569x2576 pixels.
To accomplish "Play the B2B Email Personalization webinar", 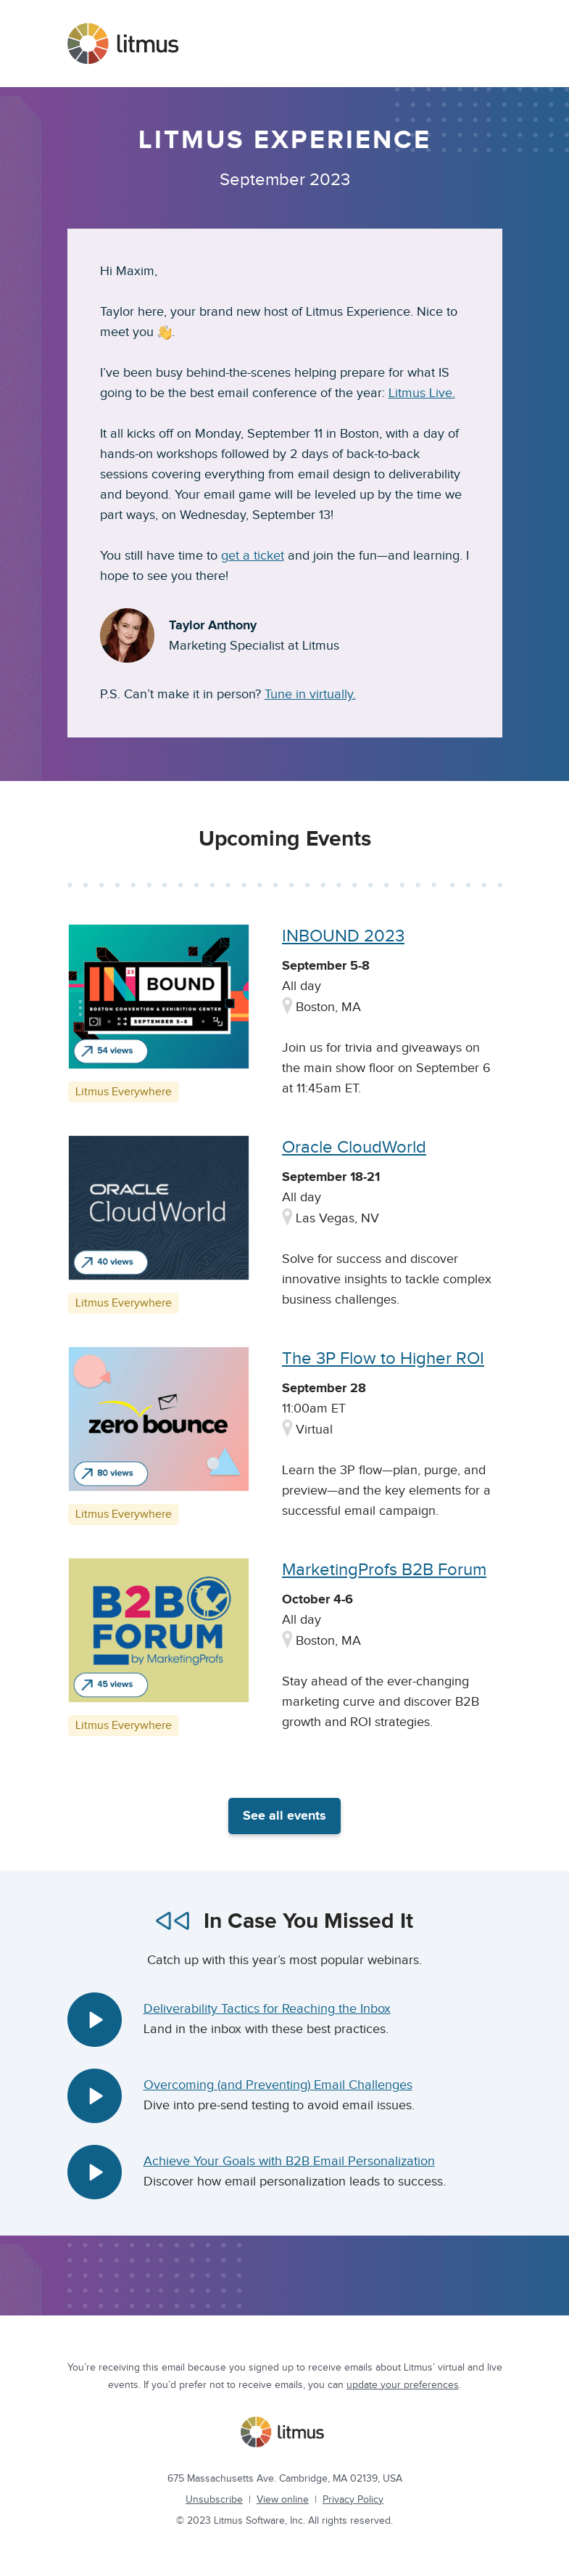I will pyautogui.click(x=95, y=2171).
